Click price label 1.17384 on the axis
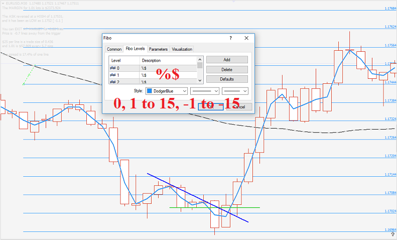Screen dimensions: 397x240 coord(390,100)
